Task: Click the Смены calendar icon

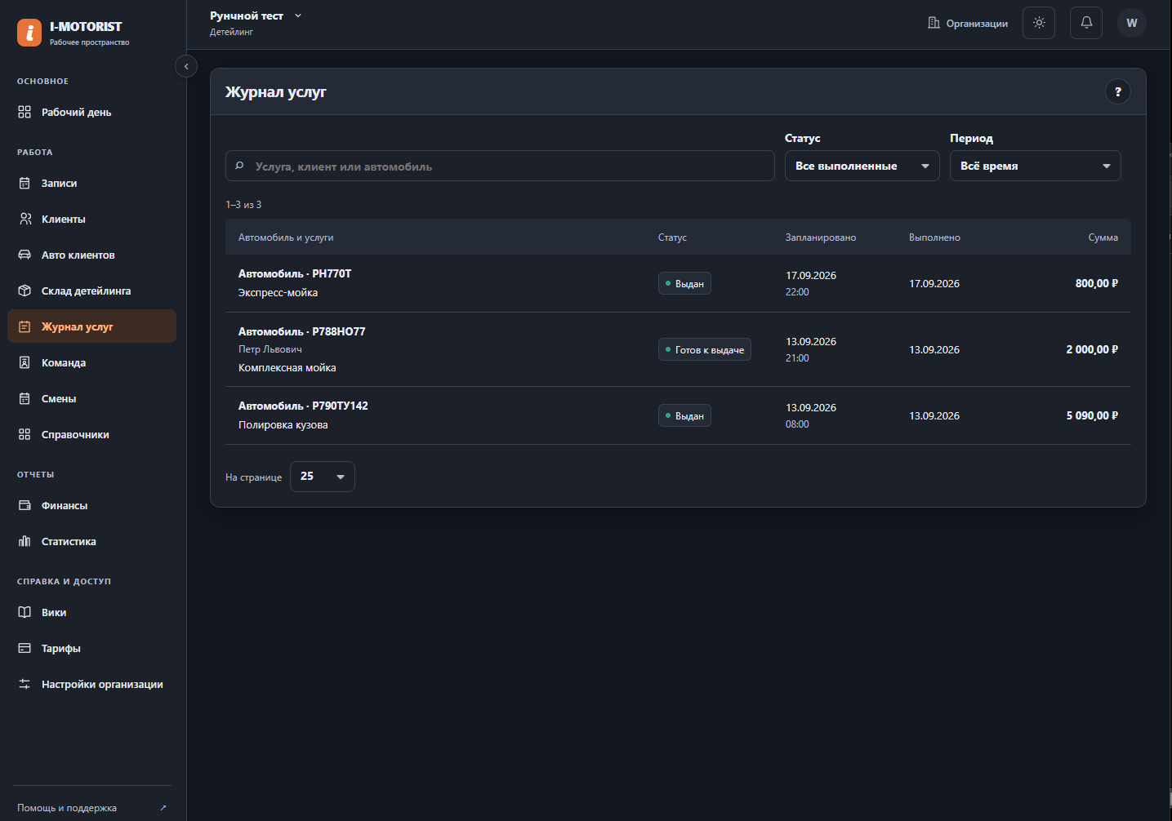Action: (25, 398)
